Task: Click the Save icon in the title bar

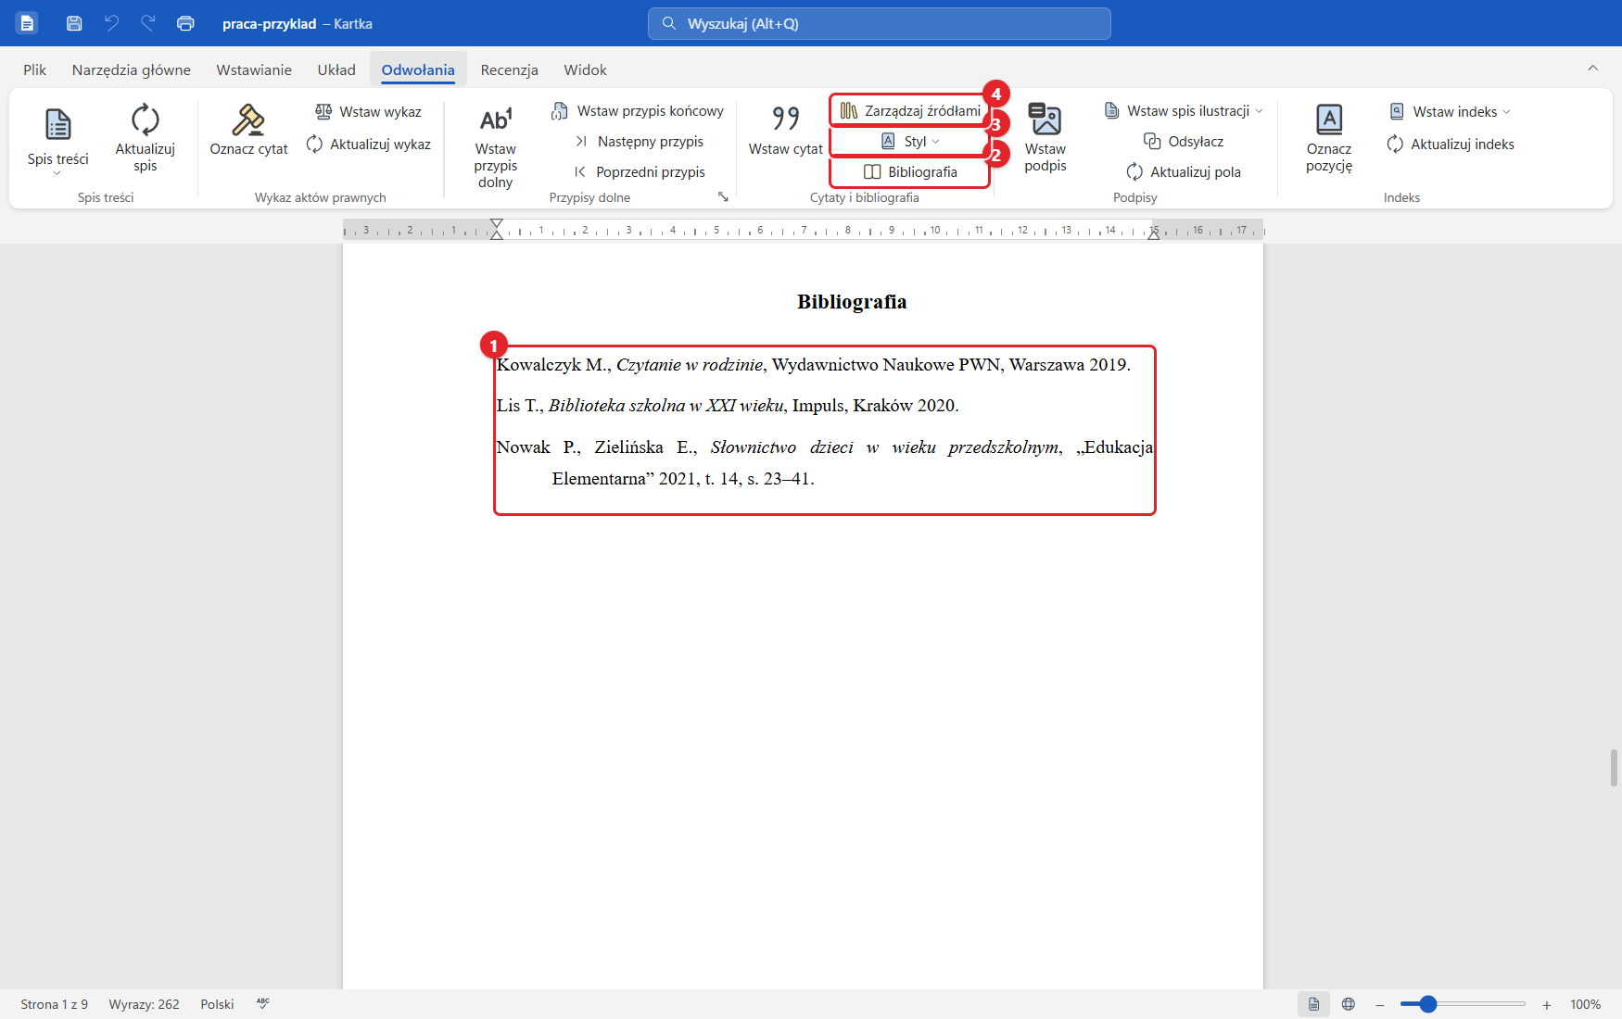Action: point(74,23)
